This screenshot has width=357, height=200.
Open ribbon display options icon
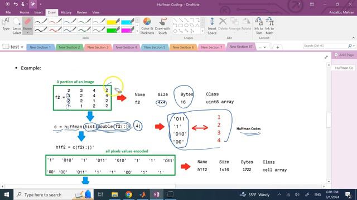(x=312, y=4)
